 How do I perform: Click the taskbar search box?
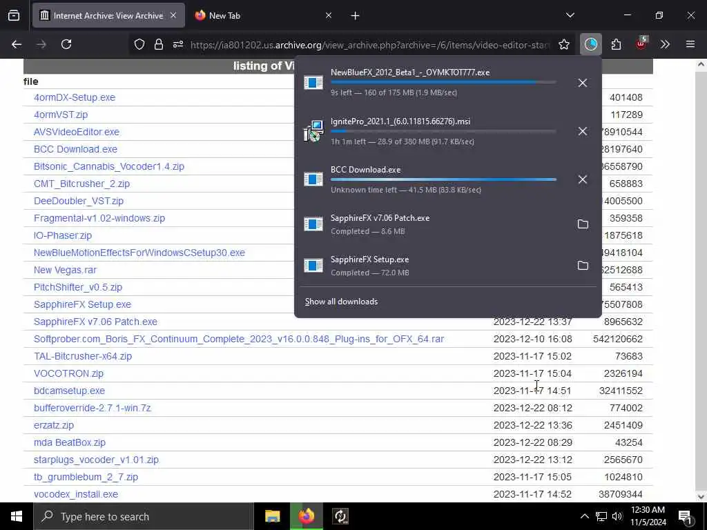[x=144, y=516]
